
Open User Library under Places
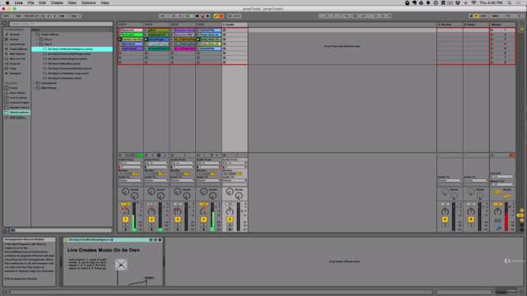(17, 93)
